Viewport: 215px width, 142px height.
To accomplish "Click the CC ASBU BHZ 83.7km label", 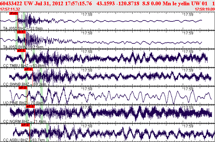I will pos(24,140).
